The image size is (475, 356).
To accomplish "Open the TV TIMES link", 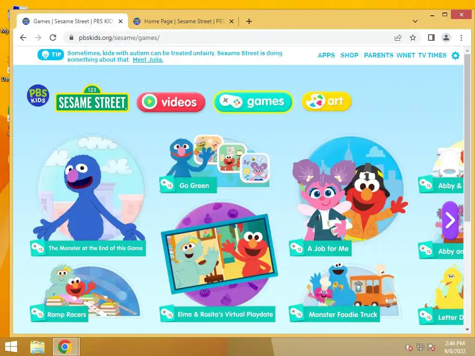I will [x=432, y=56].
